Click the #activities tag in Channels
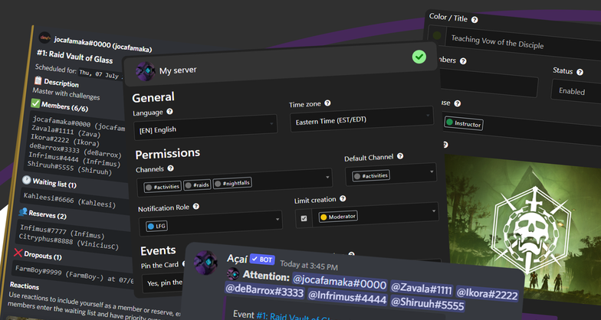601x320 pixels. (x=163, y=187)
